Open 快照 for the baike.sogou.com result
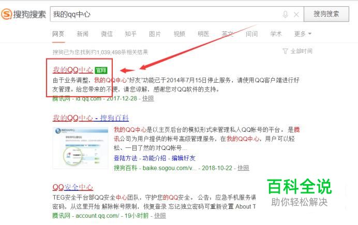Screen dimensions: 358x225 [243, 168]
